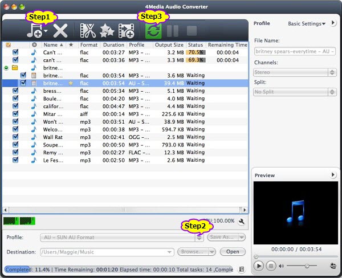Click music note icon of Le Fes row
This screenshot has height=278, width=342.
pyautogui.click(x=34, y=160)
